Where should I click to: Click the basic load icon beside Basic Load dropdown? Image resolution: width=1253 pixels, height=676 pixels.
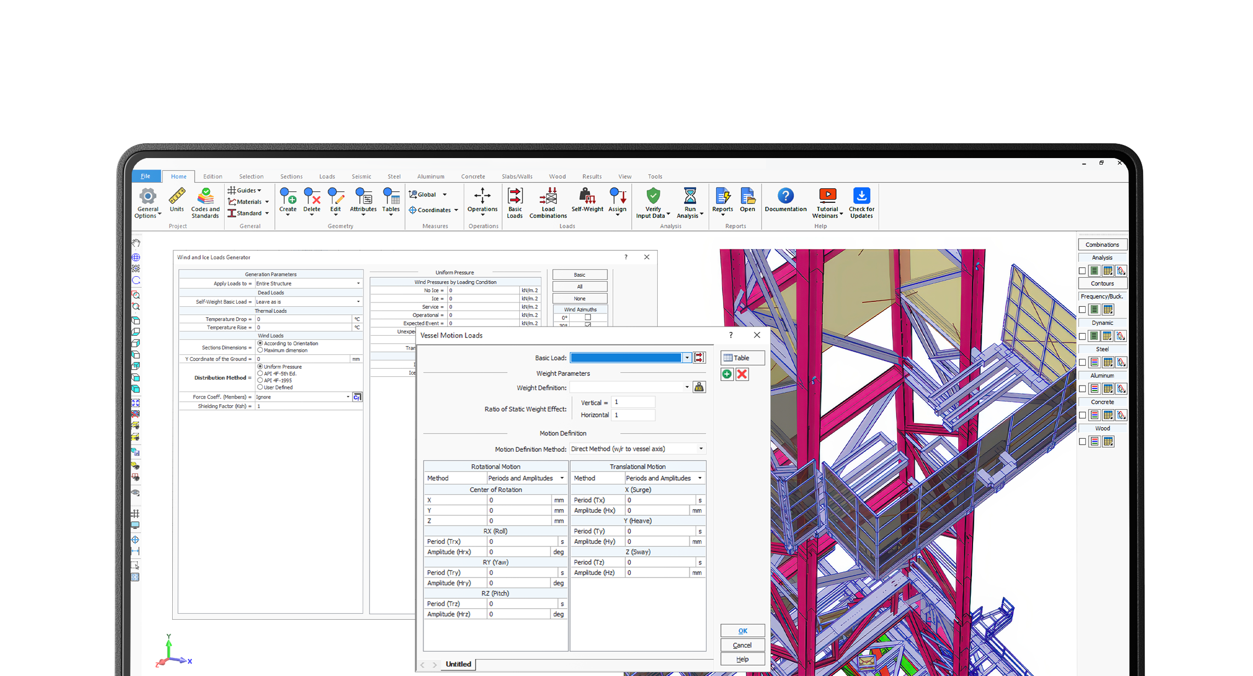(699, 358)
